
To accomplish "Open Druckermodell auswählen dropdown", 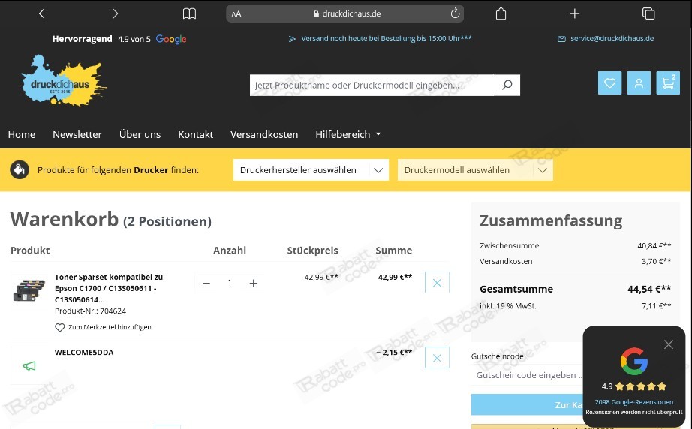I will (475, 170).
